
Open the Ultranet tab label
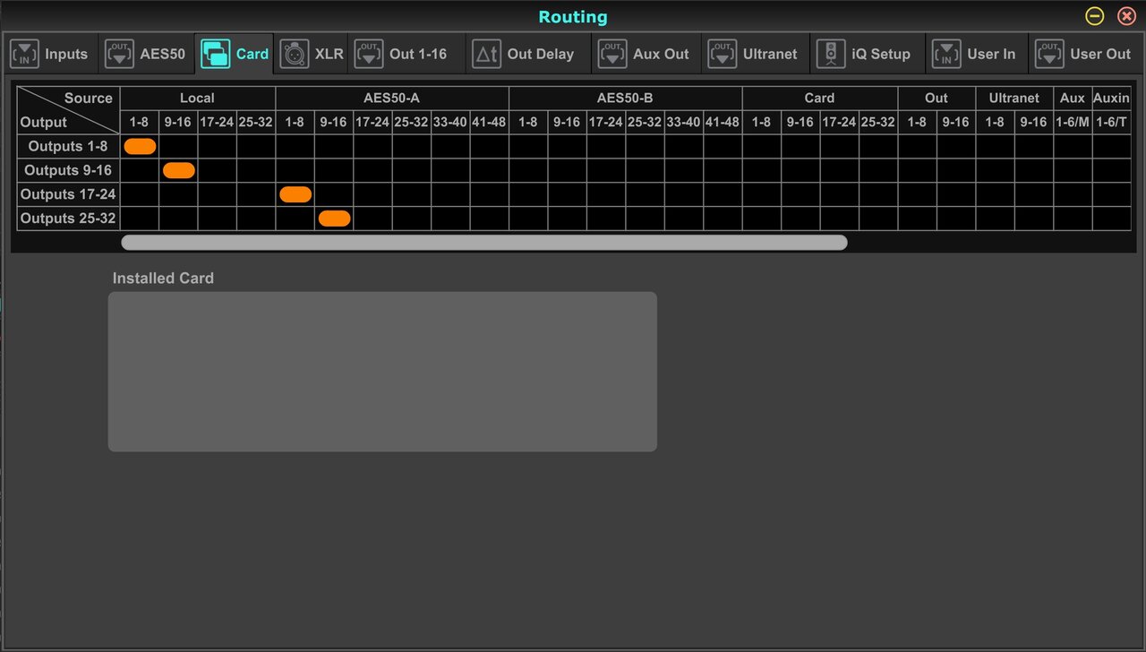point(770,54)
